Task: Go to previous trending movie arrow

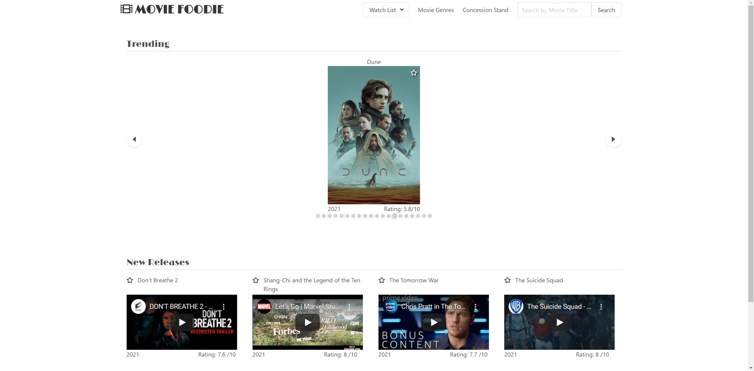Action: click(x=134, y=139)
